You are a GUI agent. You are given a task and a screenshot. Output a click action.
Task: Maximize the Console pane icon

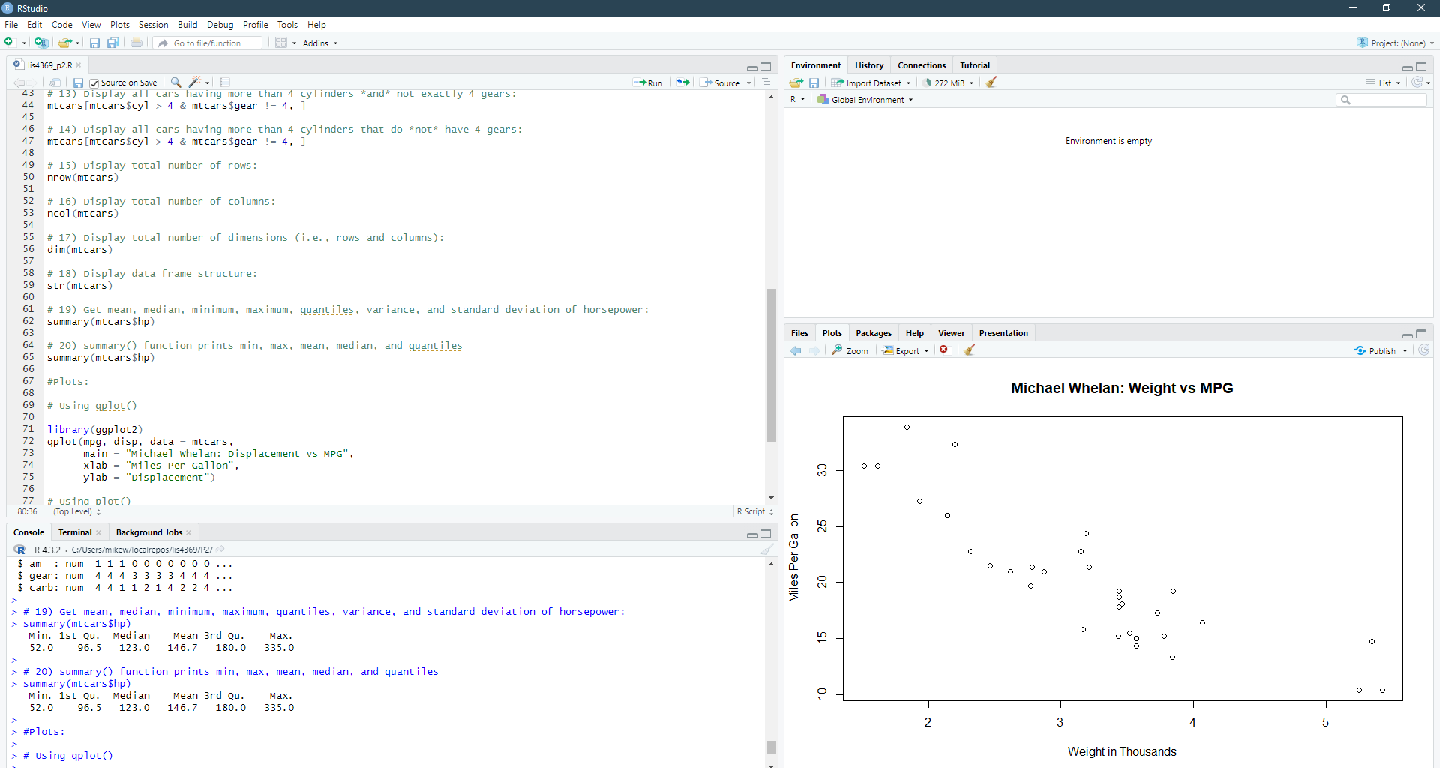click(766, 533)
